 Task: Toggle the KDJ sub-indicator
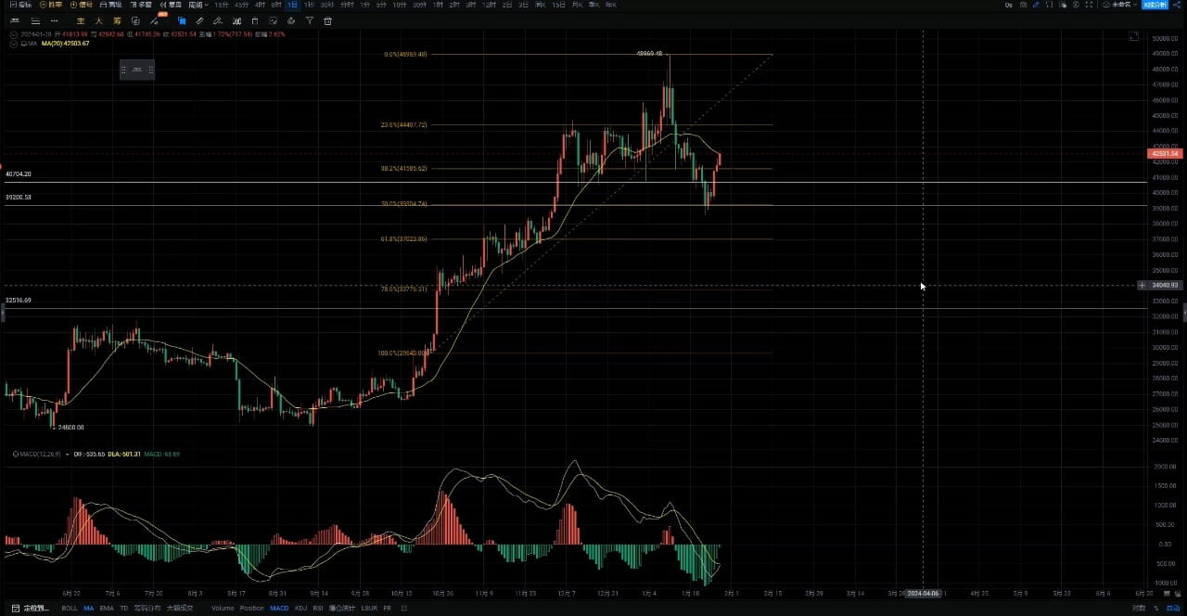point(300,609)
